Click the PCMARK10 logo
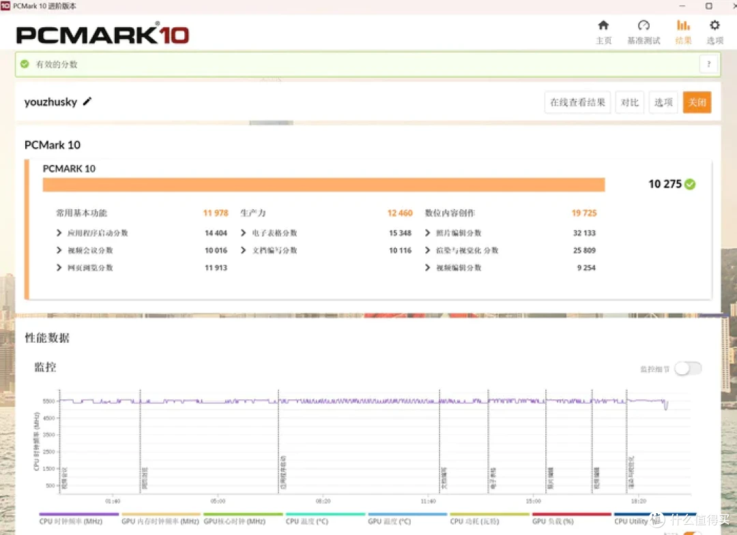737x535 pixels. 102,34
